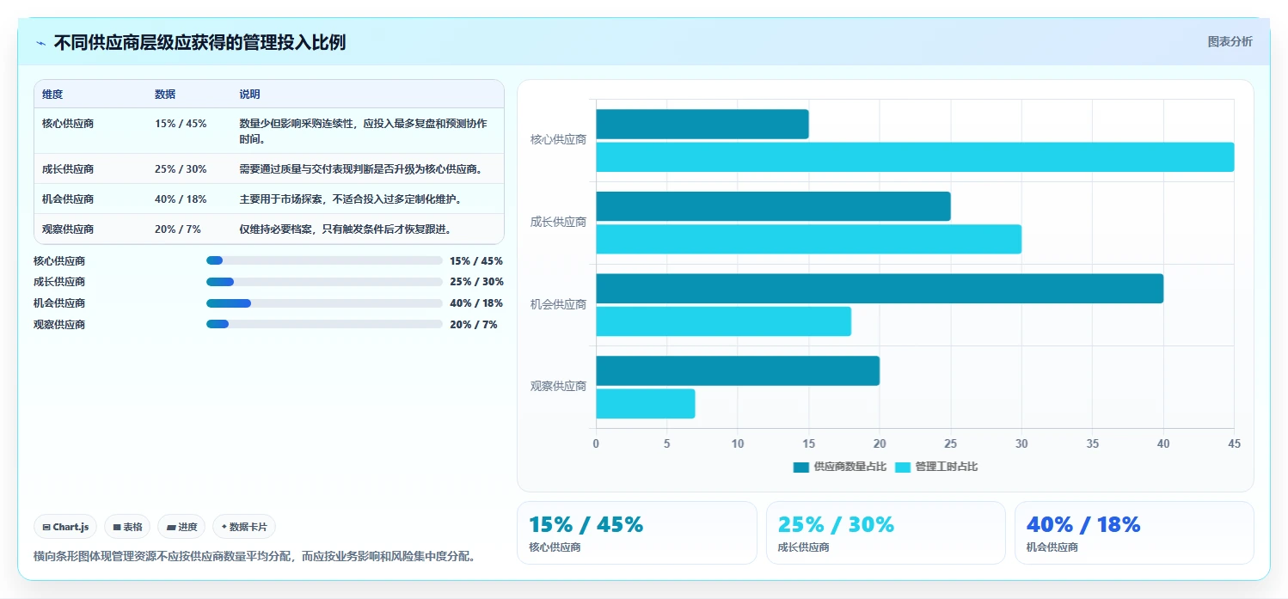Click the 维度 column header
Screen dimensions: 1288x599
coord(52,95)
